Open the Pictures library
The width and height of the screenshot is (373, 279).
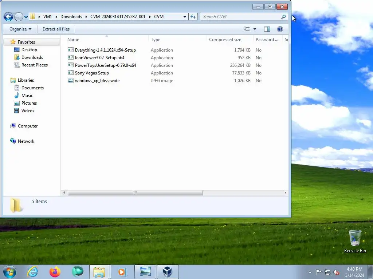[x=29, y=103]
